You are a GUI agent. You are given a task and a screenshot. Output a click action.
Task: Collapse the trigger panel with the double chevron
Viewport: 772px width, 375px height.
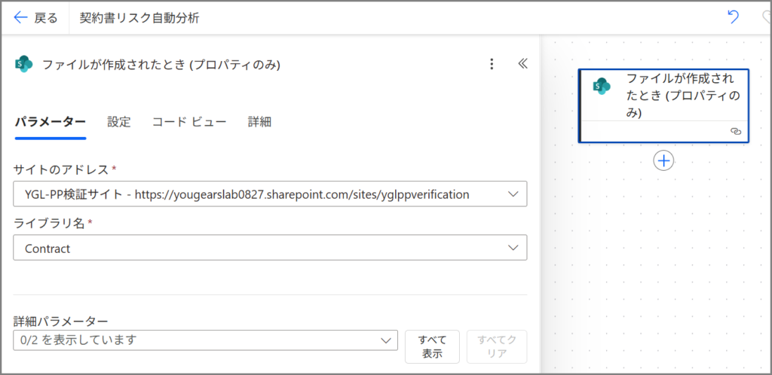coord(522,65)
